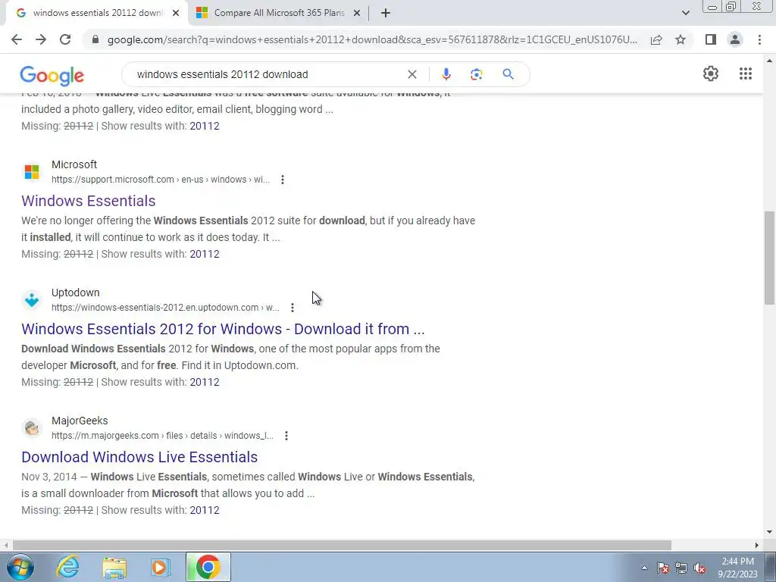Open the Chrome three-dot menu
776x582 pixels.
click(759, 39)
